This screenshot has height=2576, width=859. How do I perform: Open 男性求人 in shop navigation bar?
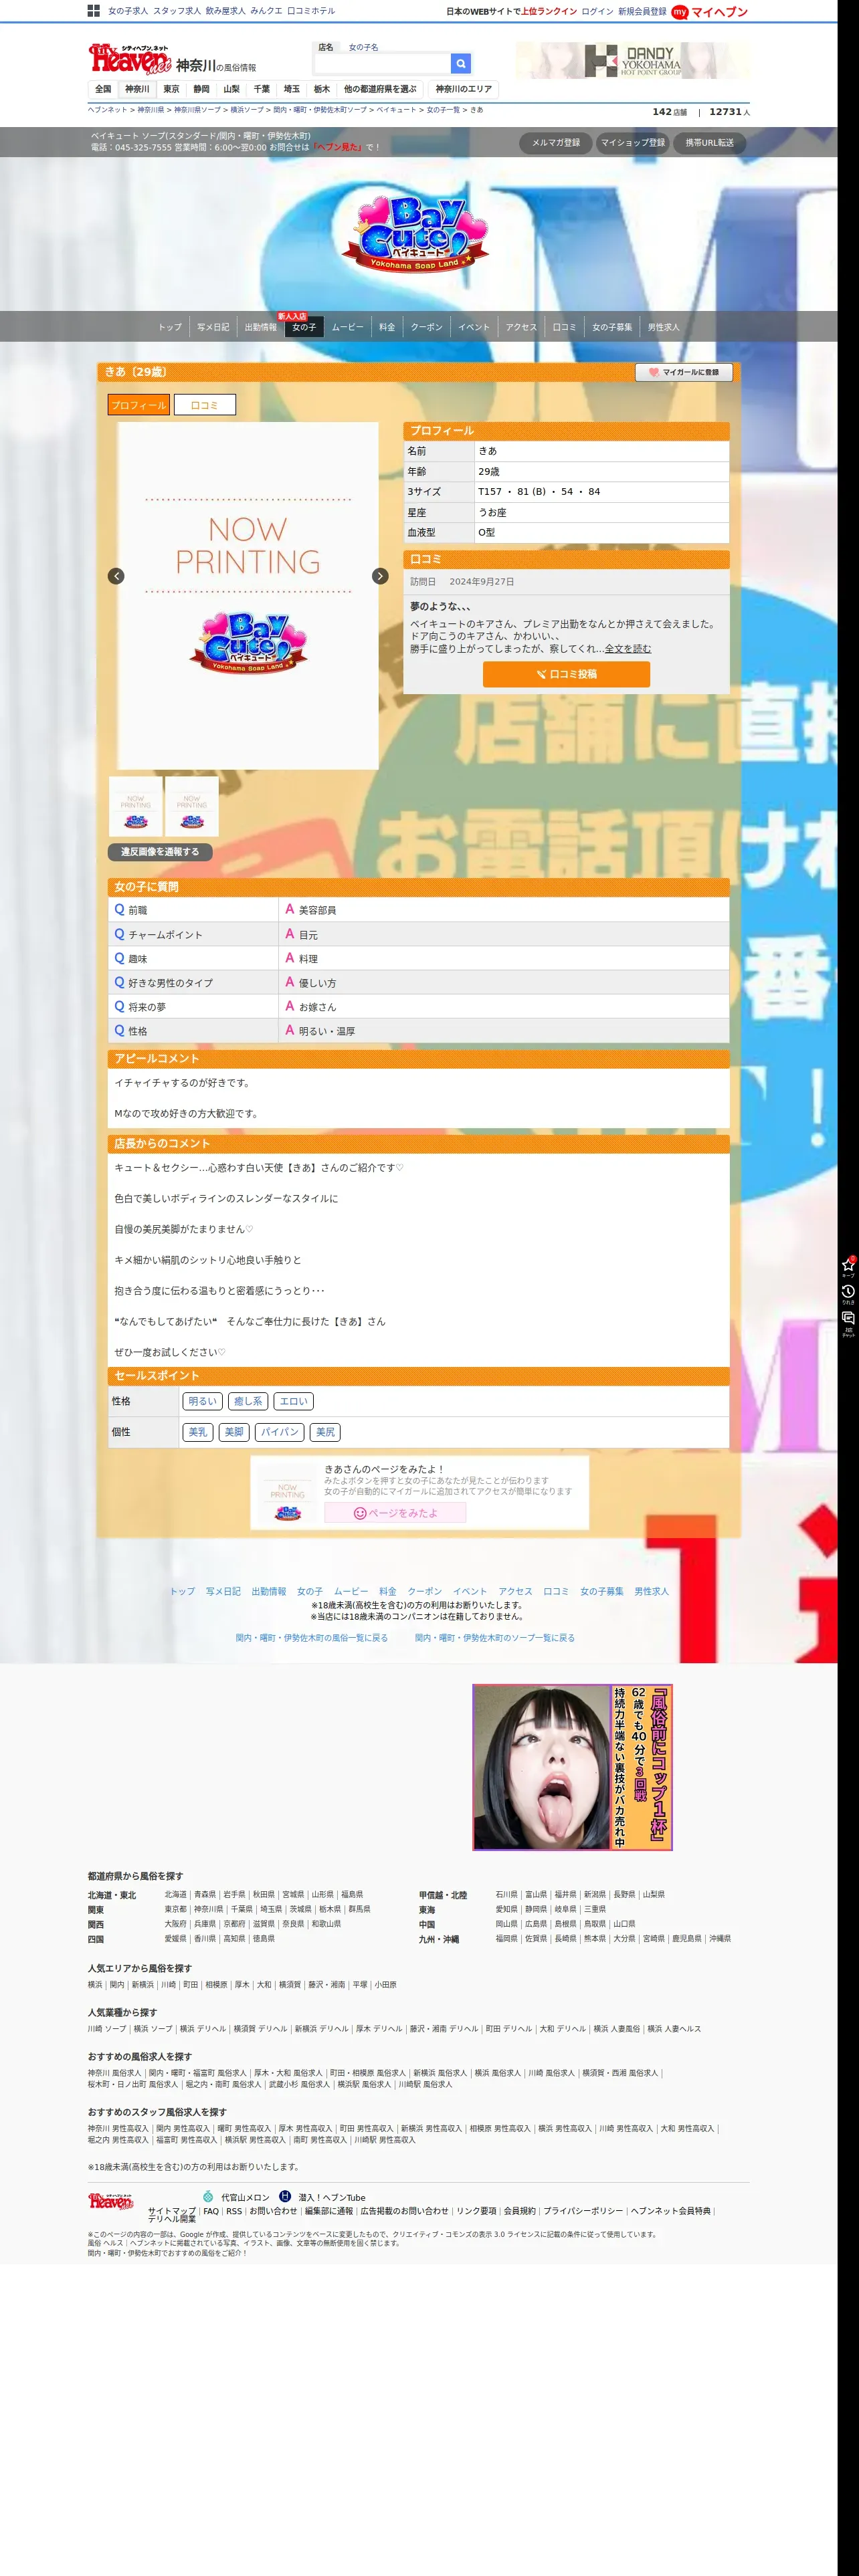663,327
